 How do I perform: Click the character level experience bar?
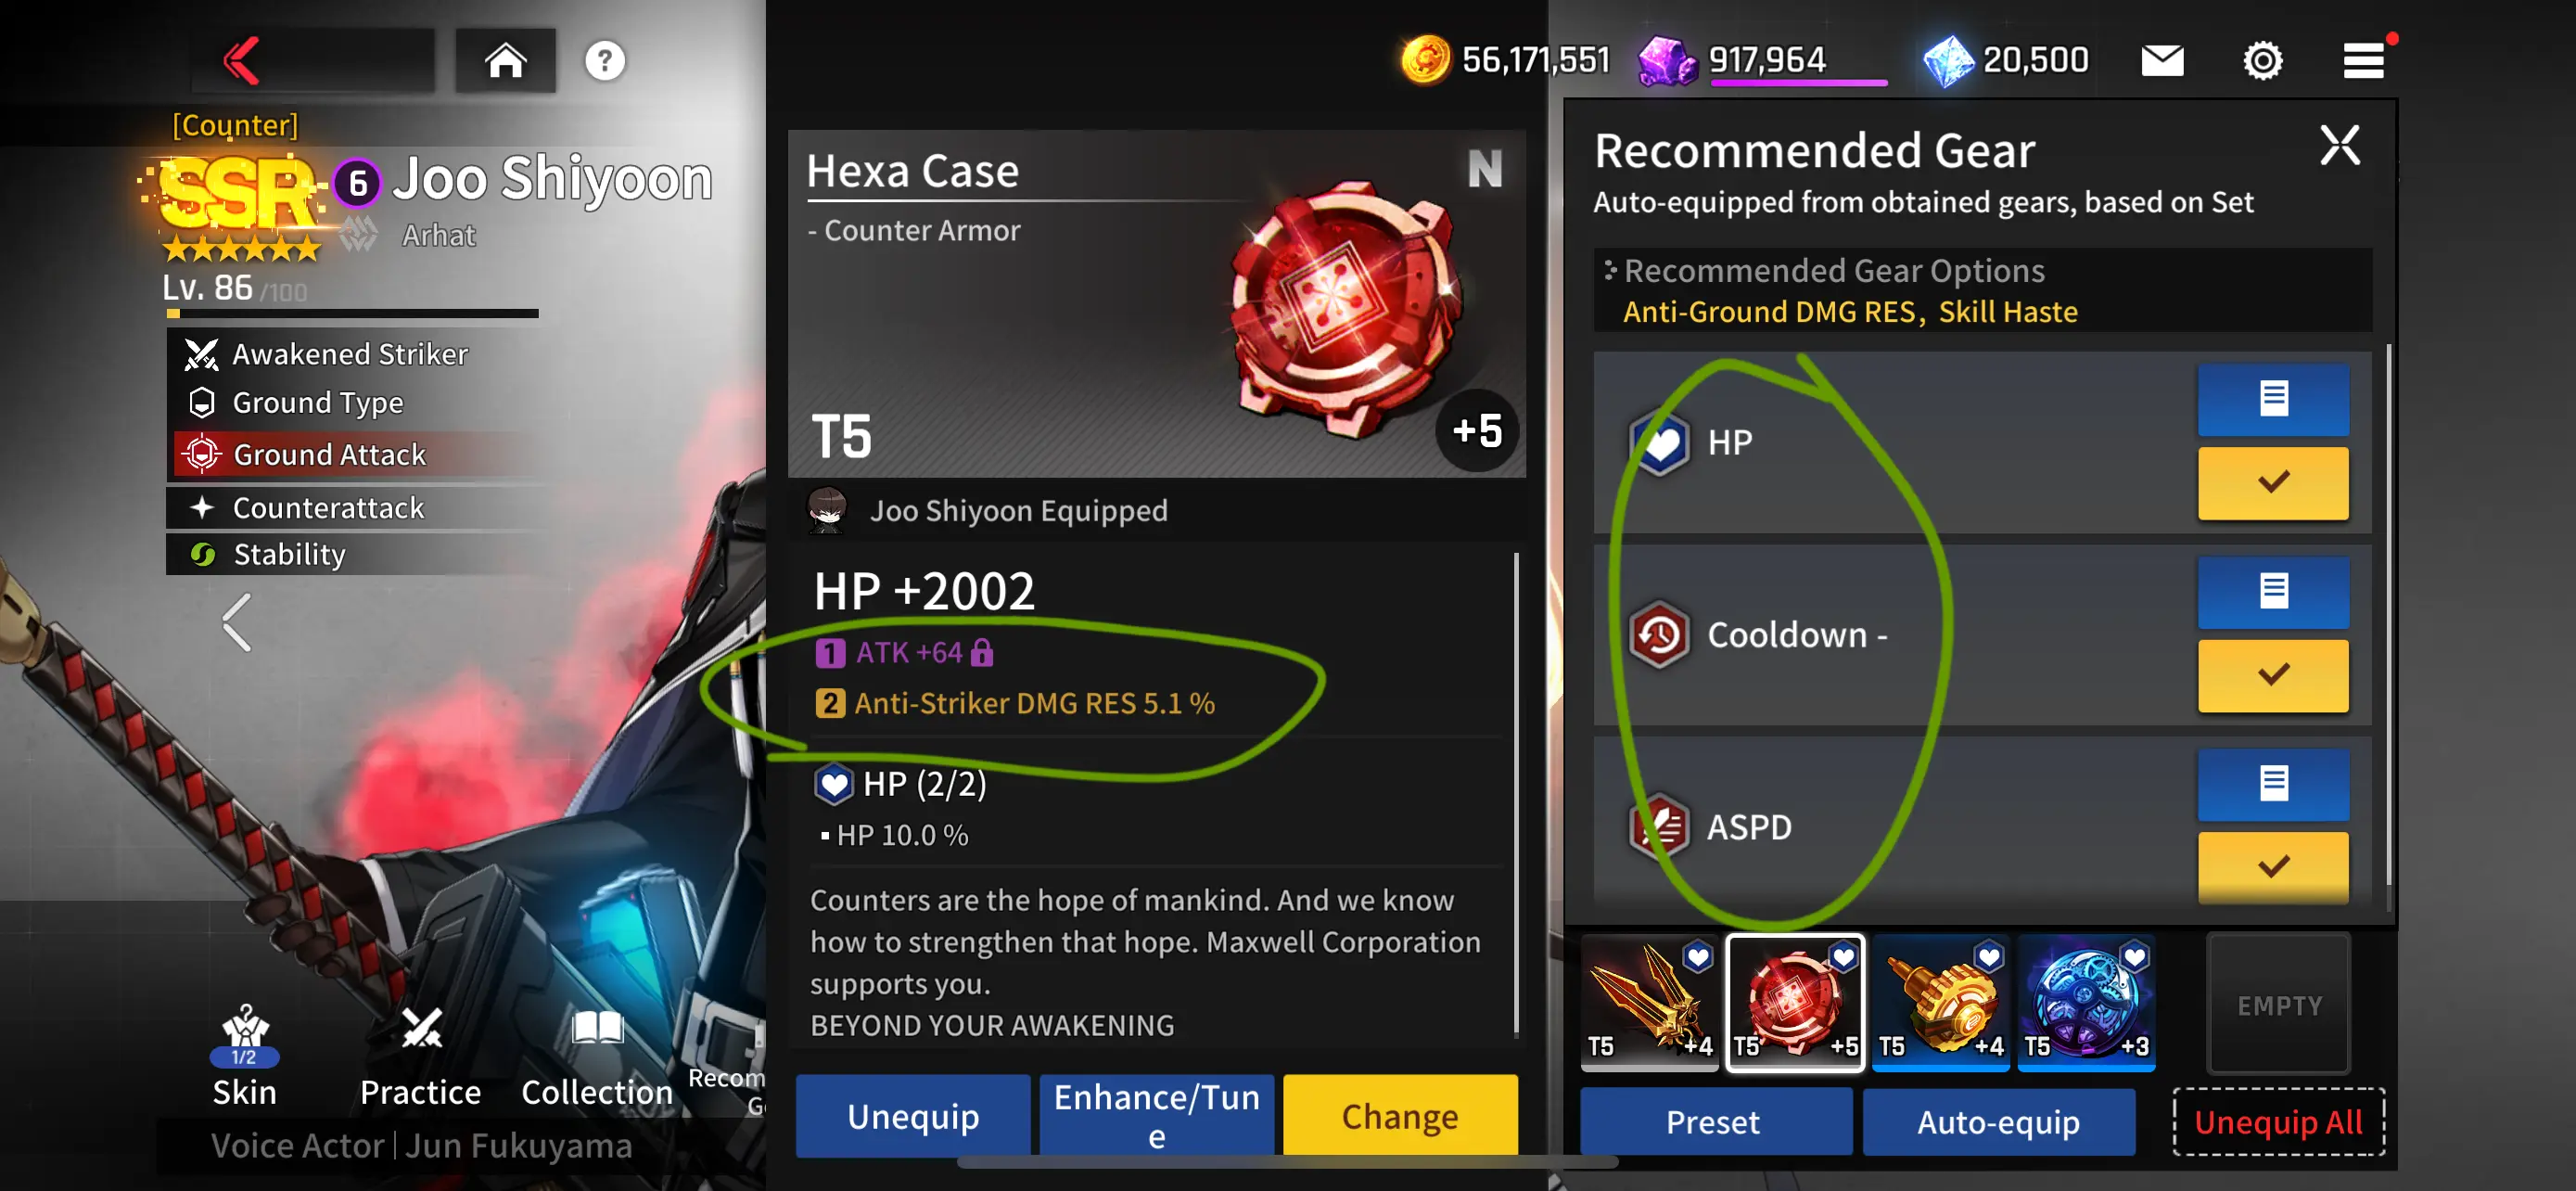353,314
